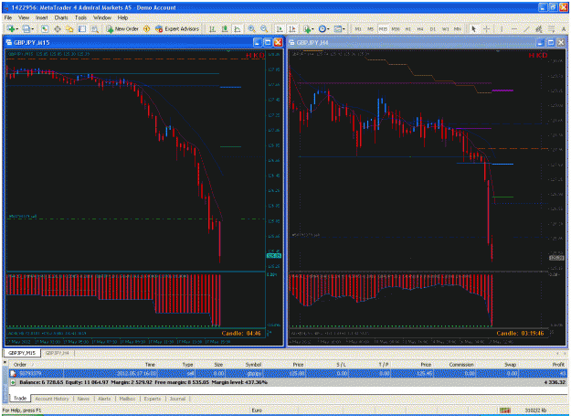Select the crosshair tool
Viewport: 571px width, 416px height.
tap(486, 28)
